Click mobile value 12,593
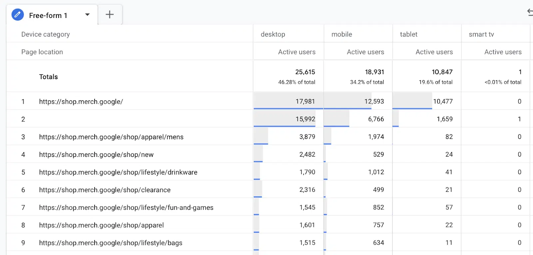 tap(374, 101)
